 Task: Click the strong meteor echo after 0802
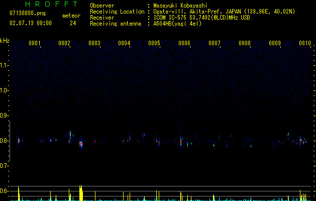[81, 144]
